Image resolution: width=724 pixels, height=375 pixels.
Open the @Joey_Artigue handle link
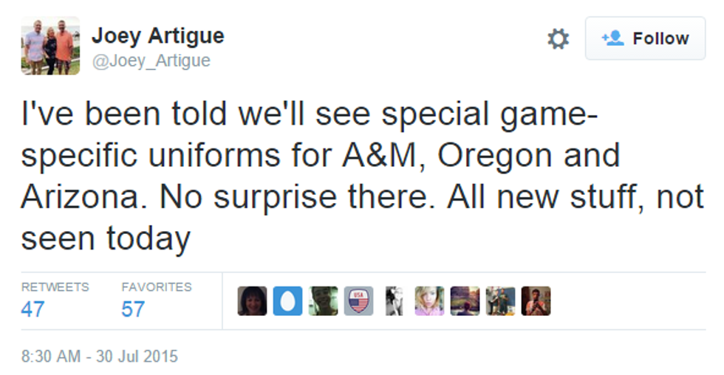tap(151, 61)
